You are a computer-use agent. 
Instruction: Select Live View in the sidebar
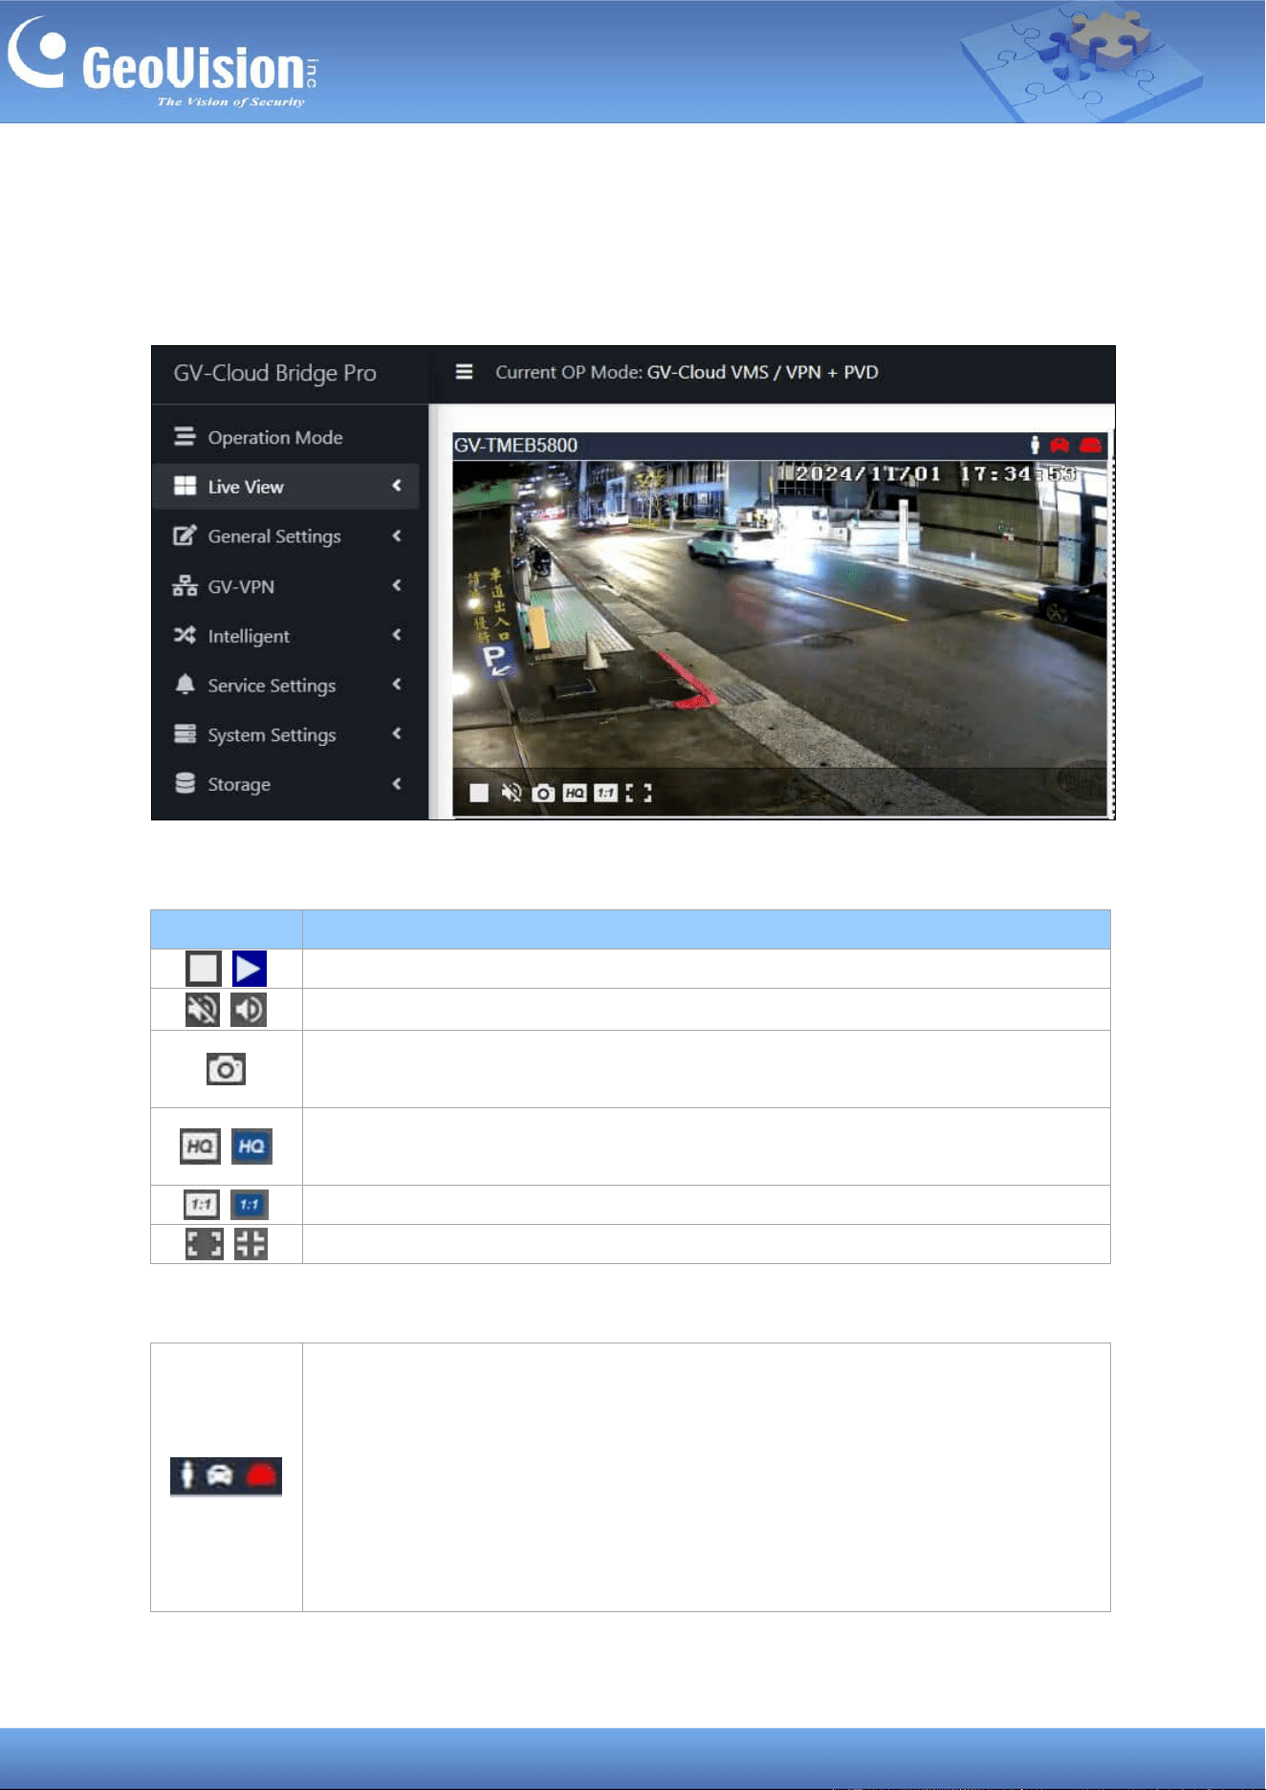(286, 487)
